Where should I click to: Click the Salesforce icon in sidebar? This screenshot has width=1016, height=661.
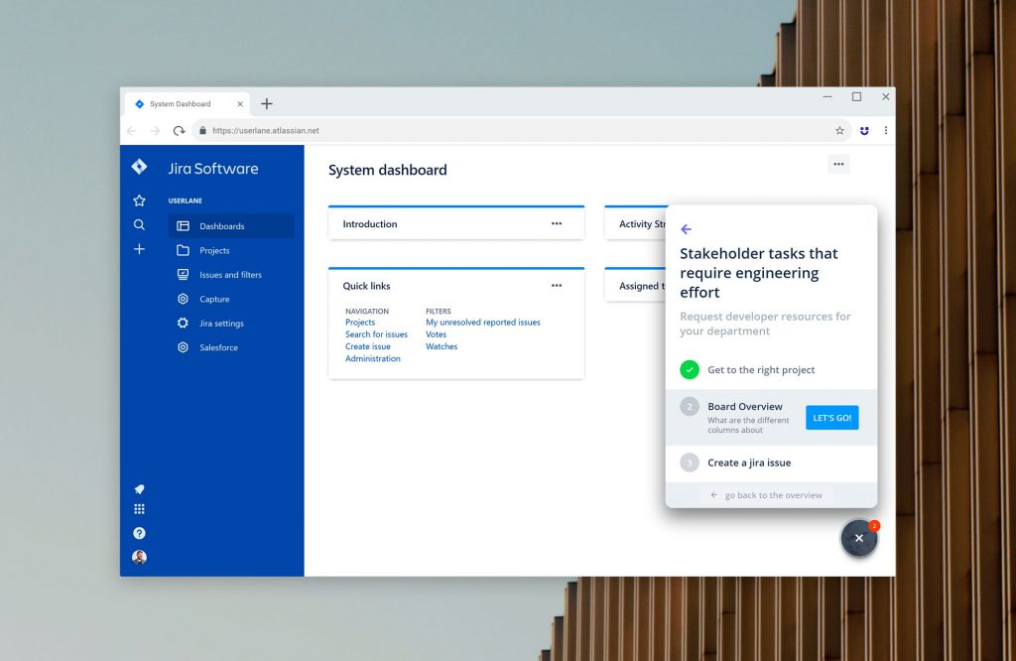click(184, 347)
